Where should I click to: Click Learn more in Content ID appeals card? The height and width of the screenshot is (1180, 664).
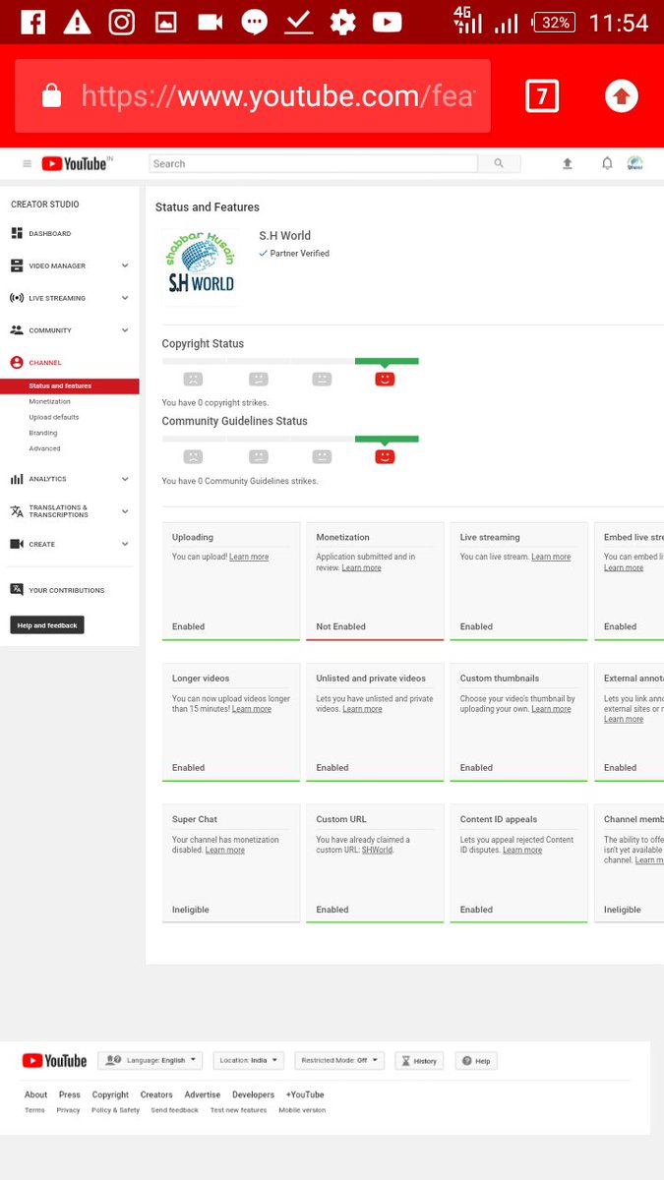click(x=522, y=850)
